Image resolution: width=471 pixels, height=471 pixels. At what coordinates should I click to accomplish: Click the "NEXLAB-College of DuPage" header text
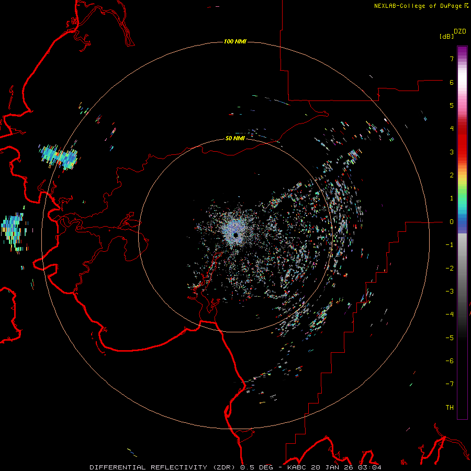tap(418, 6)
